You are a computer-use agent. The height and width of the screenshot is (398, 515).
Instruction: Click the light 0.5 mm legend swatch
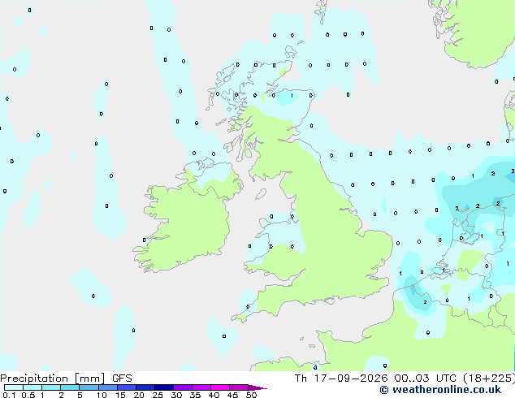click(32, 387)
